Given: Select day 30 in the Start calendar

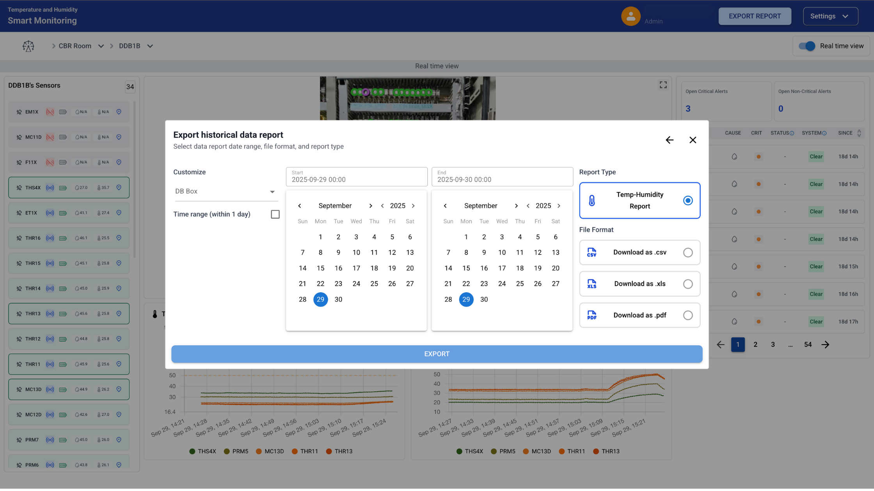Looking at the screenshot, I should pos(338,299).
